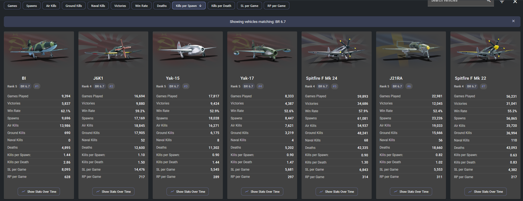Click Yak-15's Games Played value 17,817
523x201 pixels.
pos(214,96)
